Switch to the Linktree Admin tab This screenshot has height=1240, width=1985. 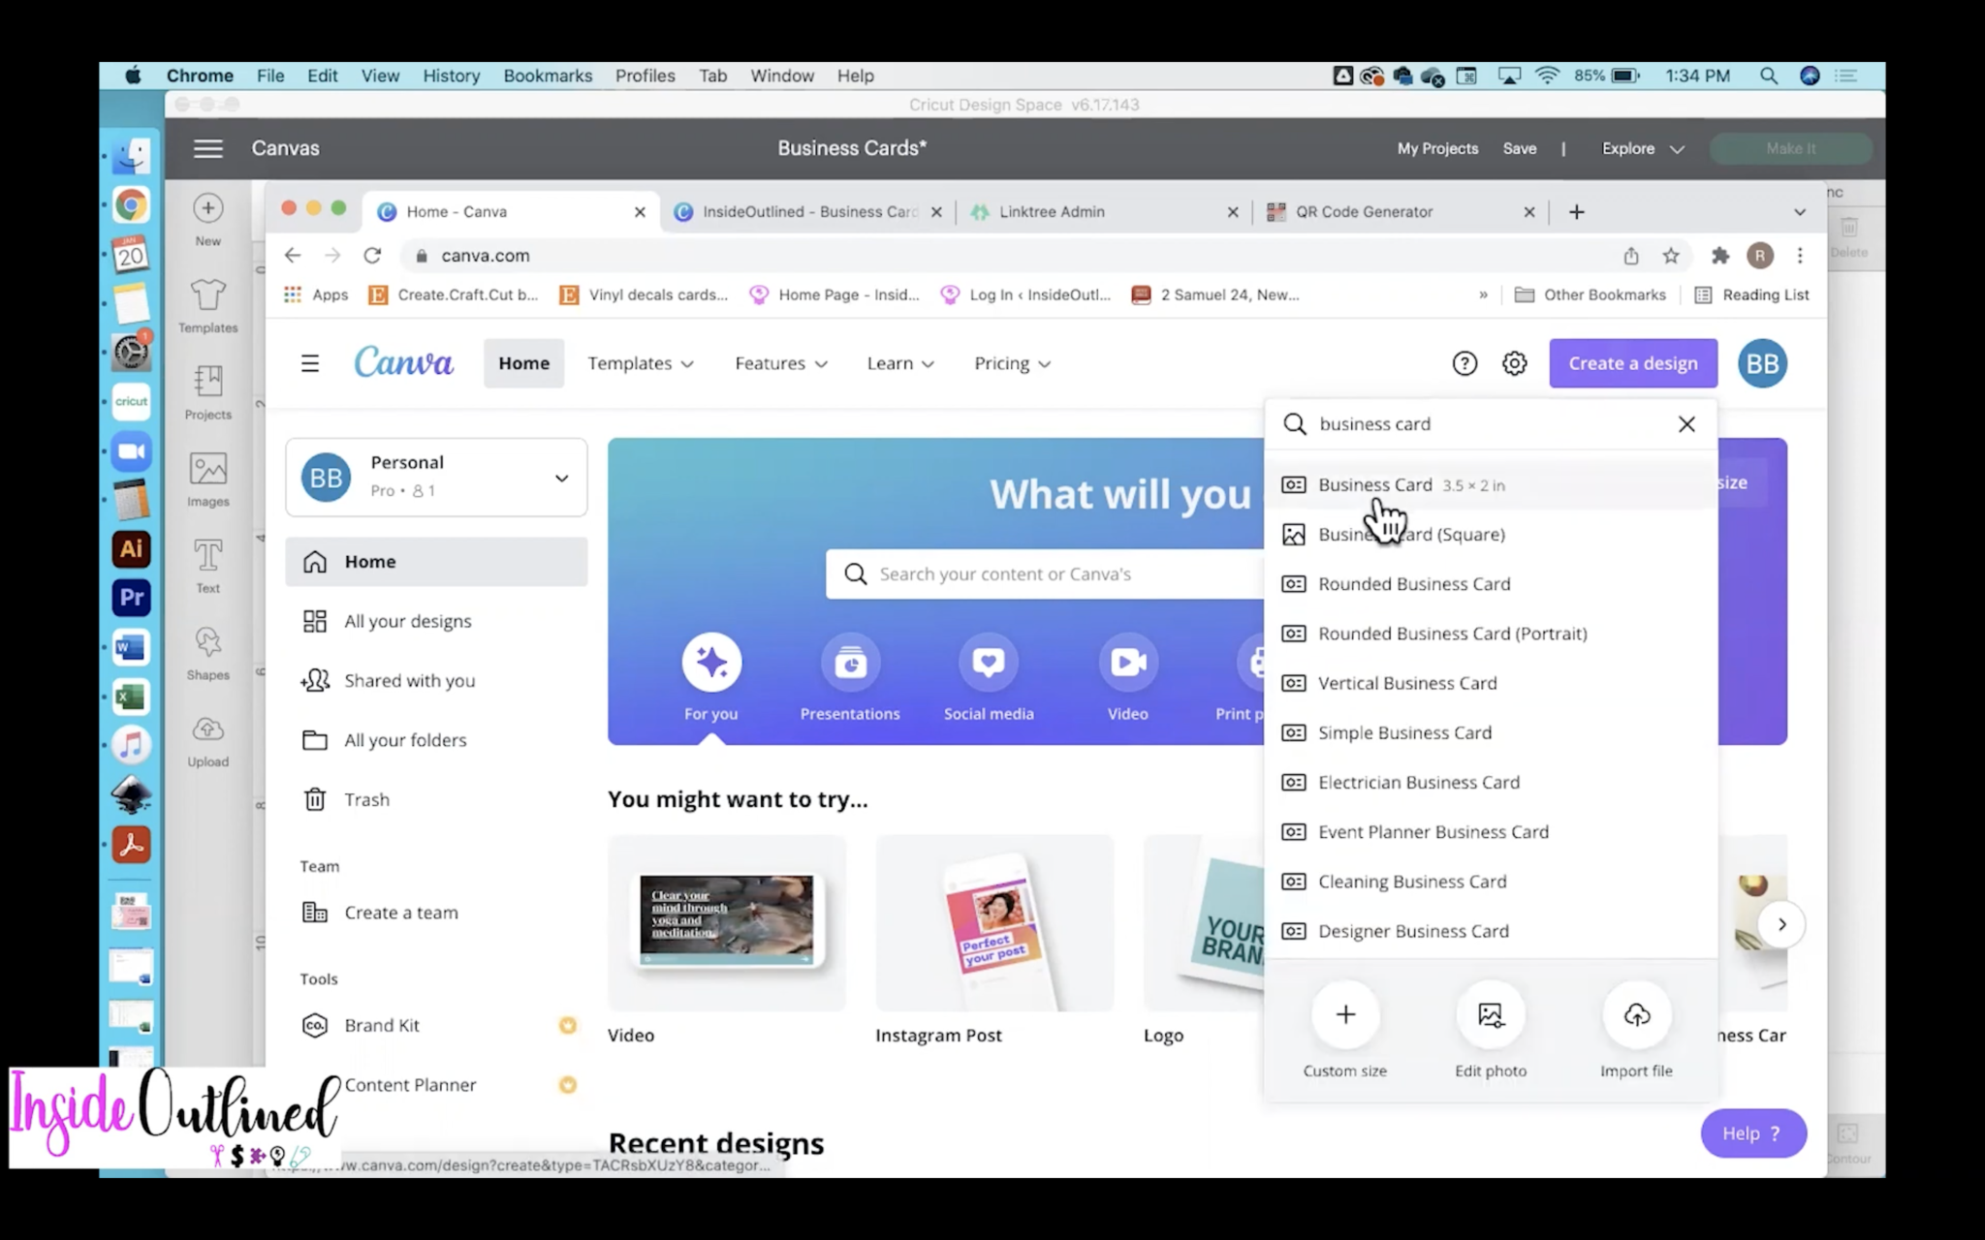1052,211
